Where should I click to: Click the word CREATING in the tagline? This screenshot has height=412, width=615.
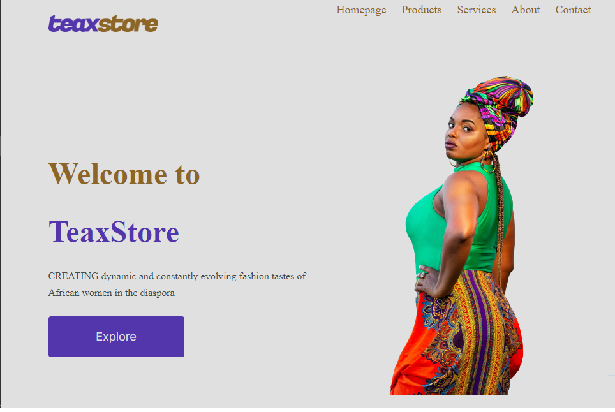pos(73,276)
